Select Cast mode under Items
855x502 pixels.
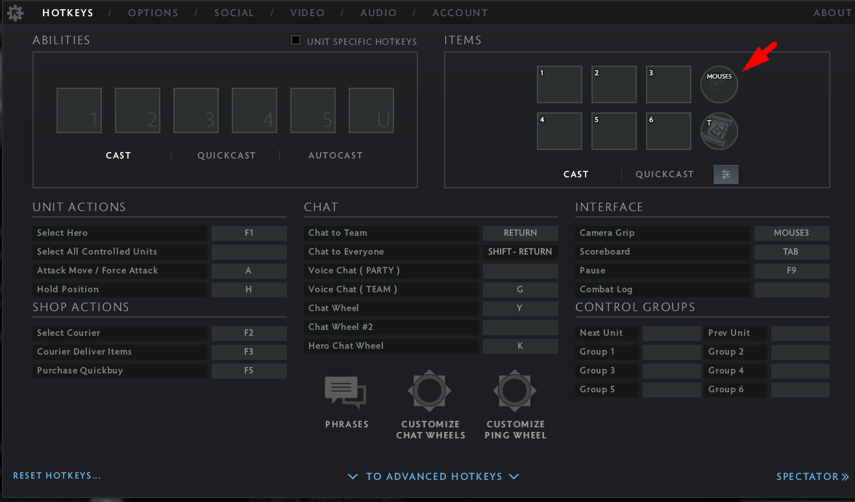tap(576, 174)
